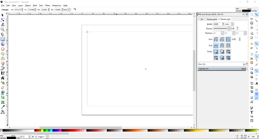Select the Measure ruler tool
This screenshot has width=259, height=139.
point(3,35)
